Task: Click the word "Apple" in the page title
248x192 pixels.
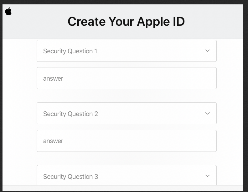Action: click(x=153, y=22)
